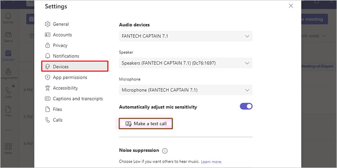Image resolution: width=337 pixels, height=168 pixels.
Task: Follow the Learn more link
Action: [211, 162]
